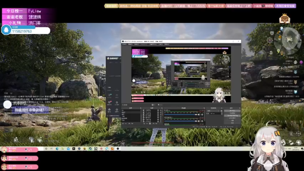Pop out the Scene Transitions dock

222,108
